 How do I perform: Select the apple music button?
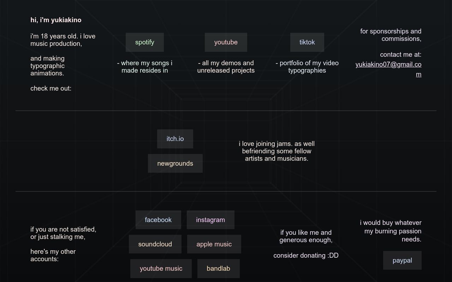pos(214,244)
